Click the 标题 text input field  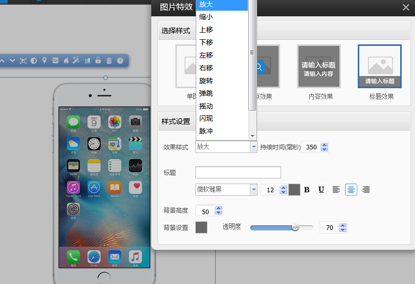tap(238, 172)
